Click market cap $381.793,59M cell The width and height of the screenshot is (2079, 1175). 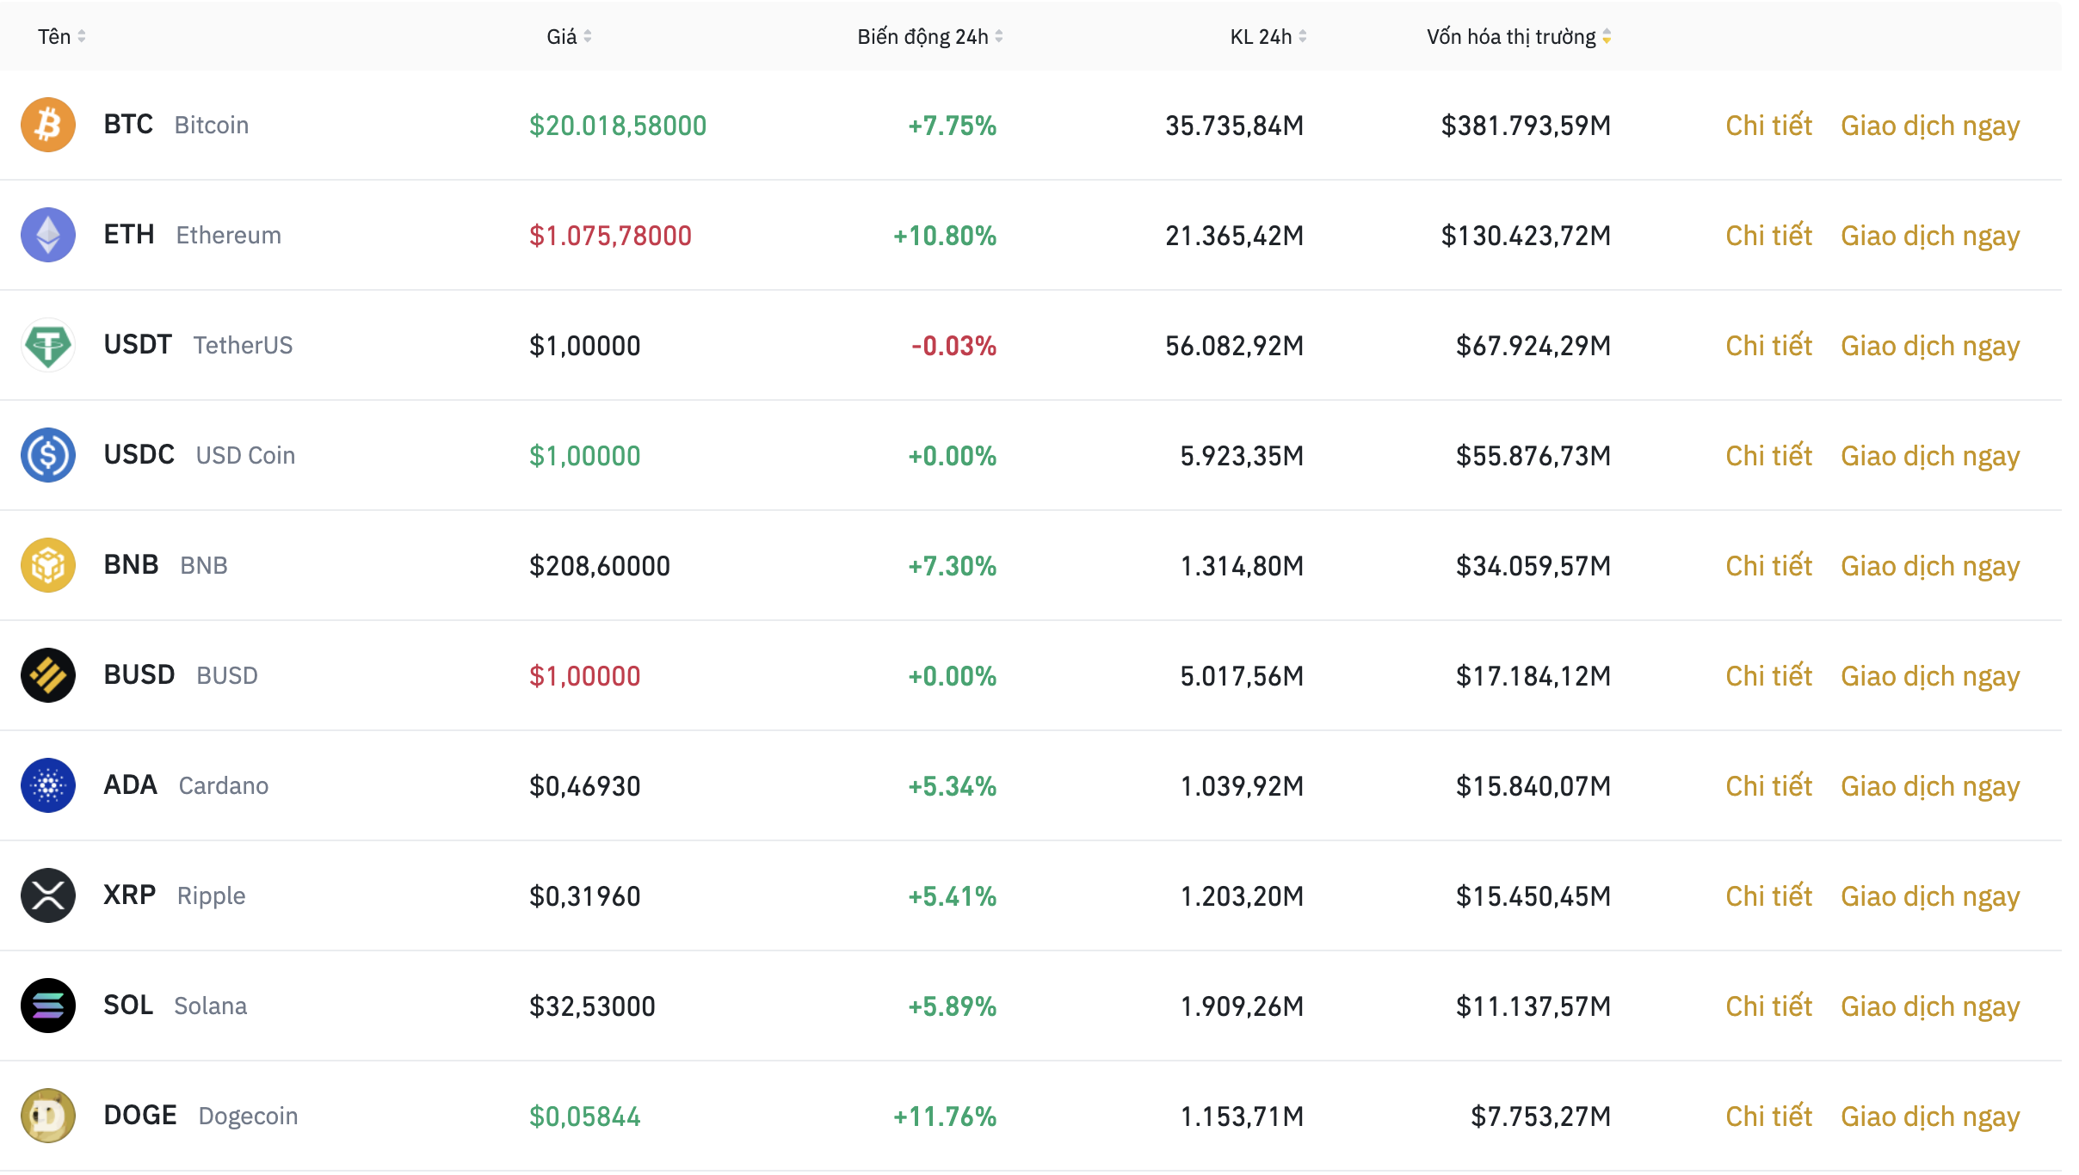click(1526, 126)
